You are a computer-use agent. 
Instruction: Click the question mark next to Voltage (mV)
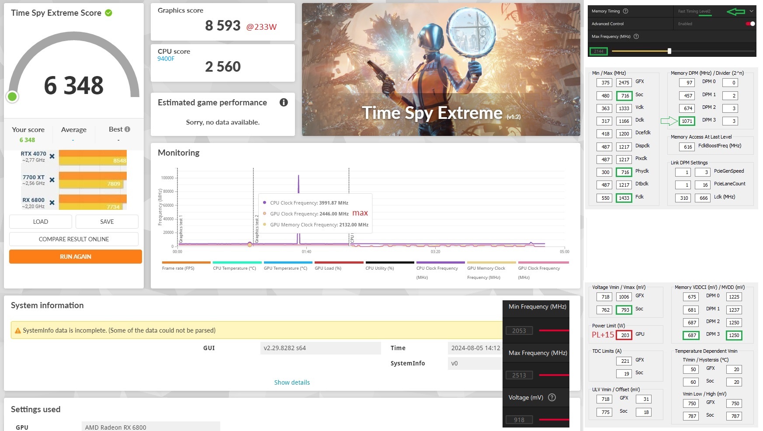coord(552,397)
